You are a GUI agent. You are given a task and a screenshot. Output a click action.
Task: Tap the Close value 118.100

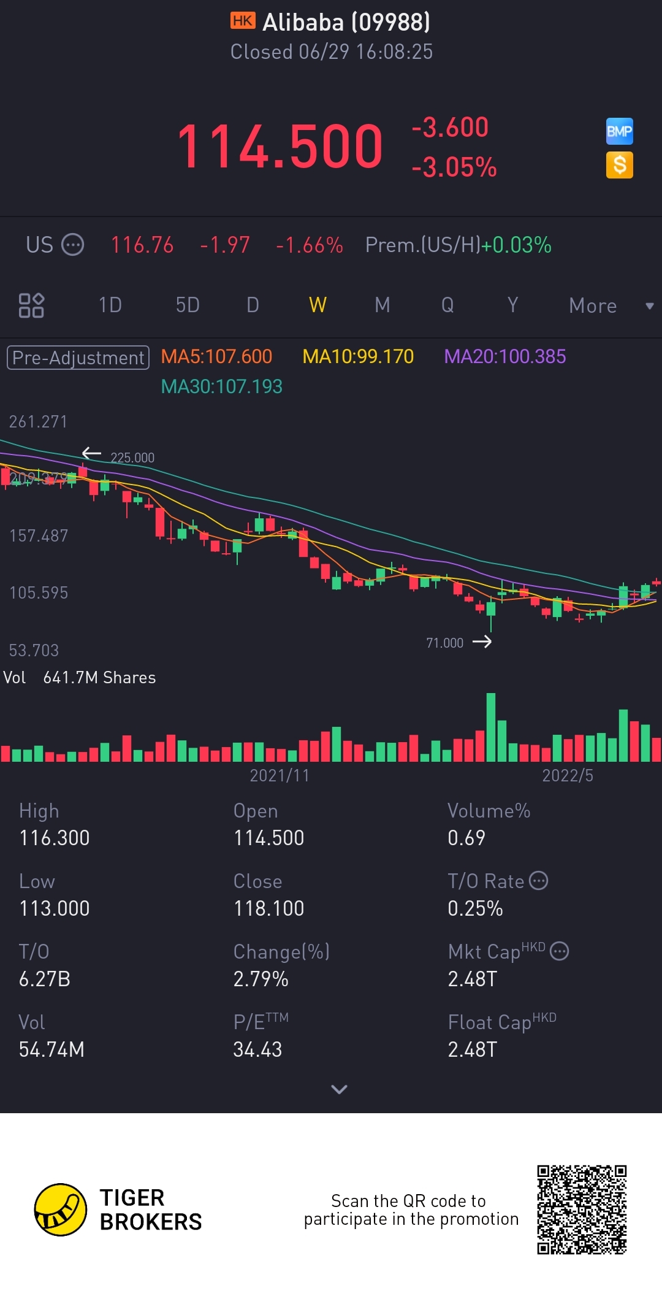(x=269, y=908)
